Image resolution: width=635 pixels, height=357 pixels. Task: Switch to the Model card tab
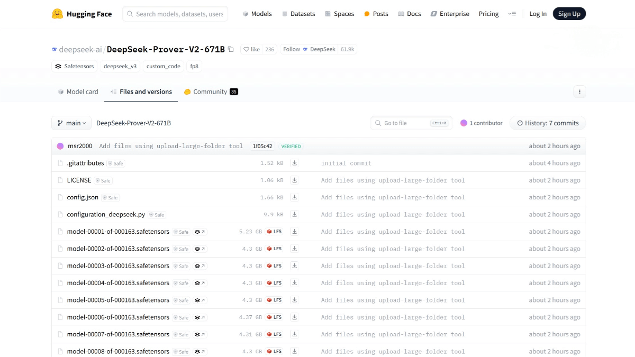78,91
